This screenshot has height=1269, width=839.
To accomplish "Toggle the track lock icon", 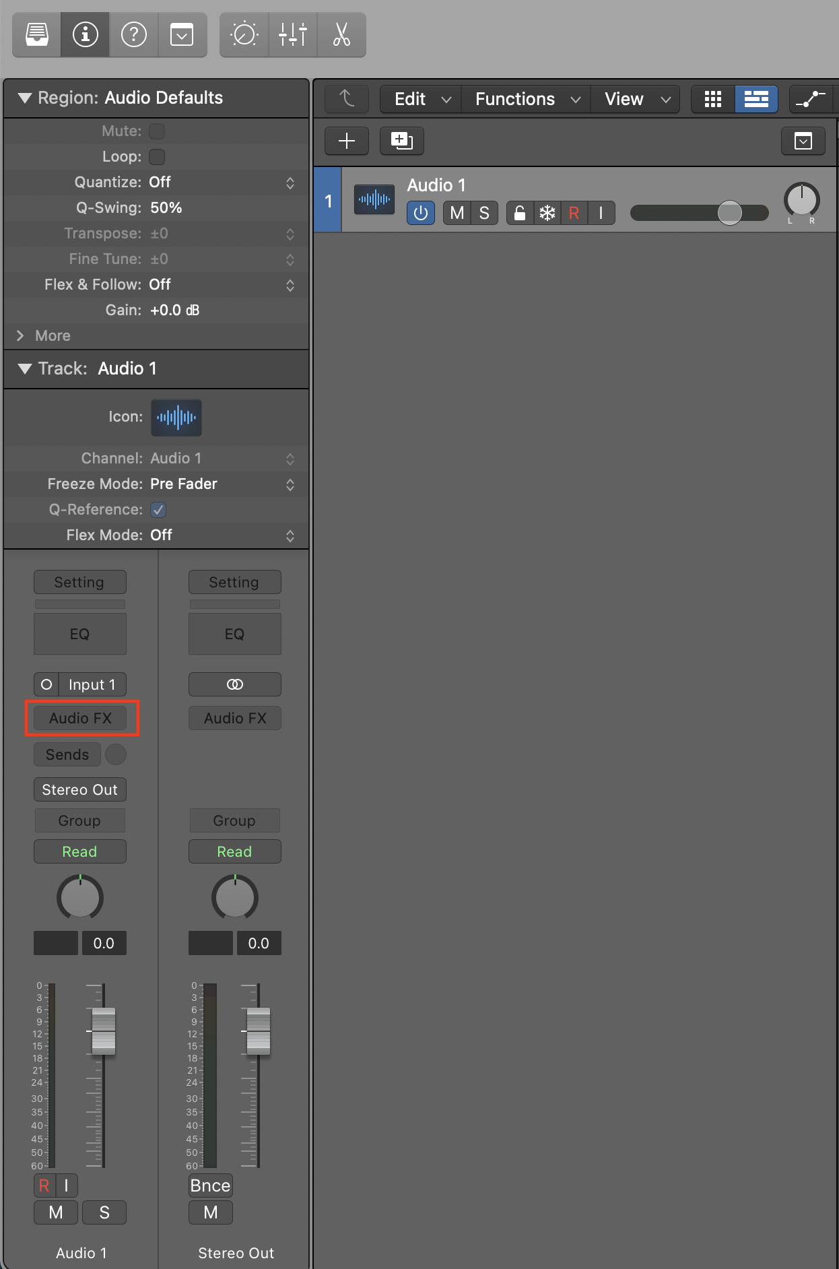I will pyautogui.click(x=520, y=214).
